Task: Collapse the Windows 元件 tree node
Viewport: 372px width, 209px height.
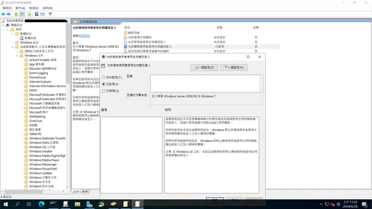Action: (17, 55)
